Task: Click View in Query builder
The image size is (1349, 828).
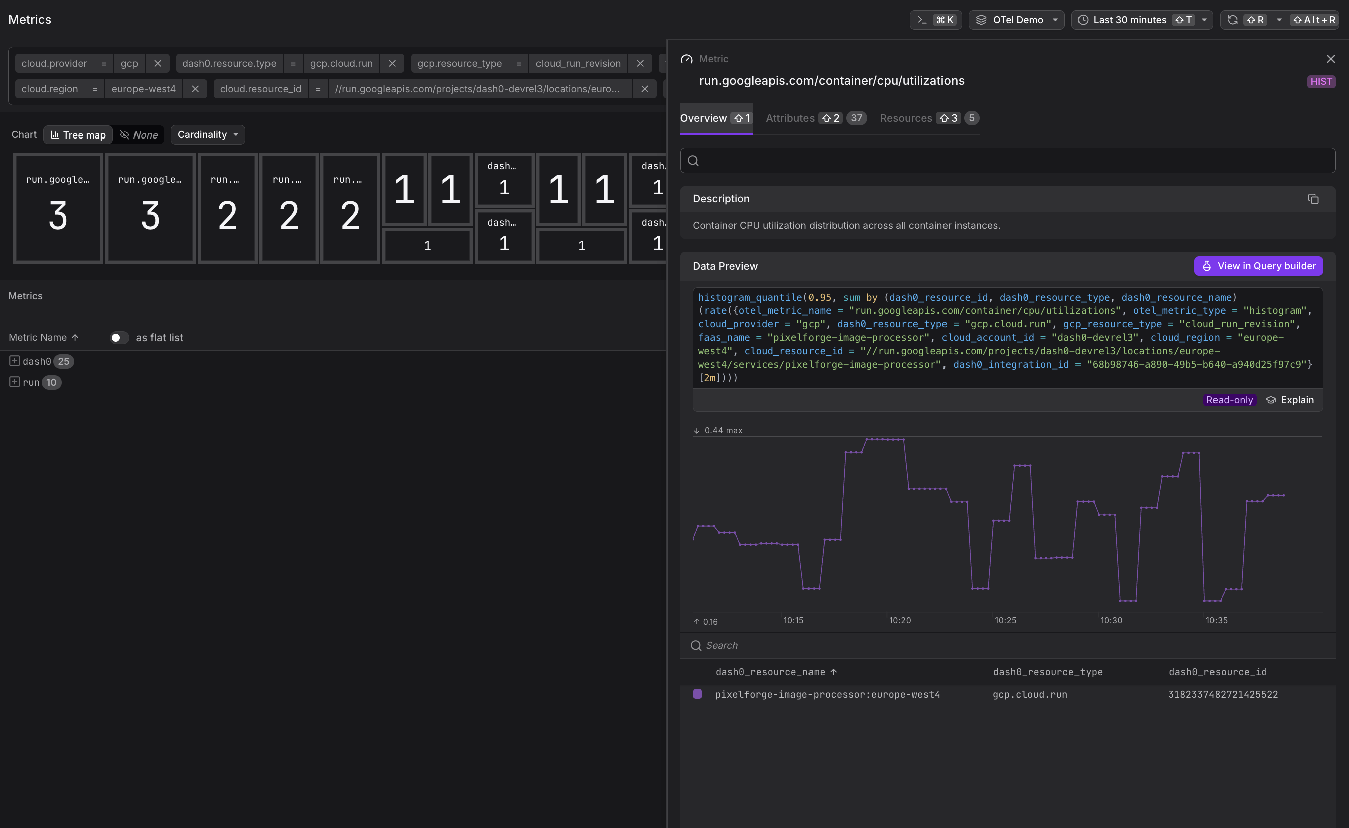Action: pyautogui.click(x=1258, y=266)
